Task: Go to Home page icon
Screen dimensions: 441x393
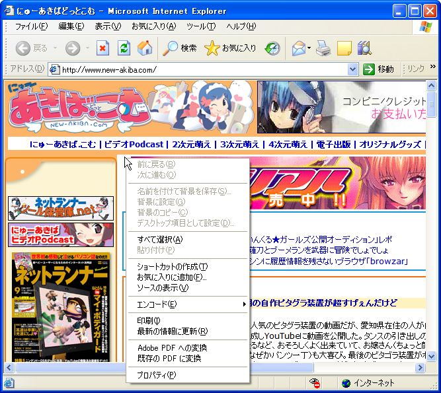Action: pos(145,48)
